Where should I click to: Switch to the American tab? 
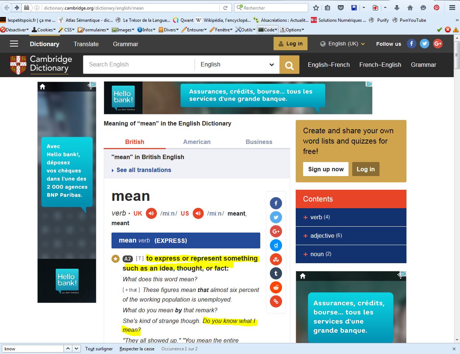coord(197,142)
